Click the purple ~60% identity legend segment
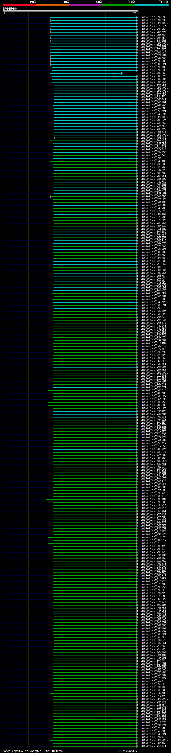Screen dimensions: 171x753 tap(85, 5)
